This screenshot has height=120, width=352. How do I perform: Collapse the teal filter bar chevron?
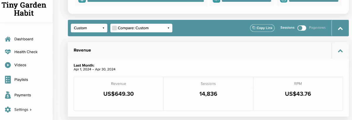tap(340, 28)
